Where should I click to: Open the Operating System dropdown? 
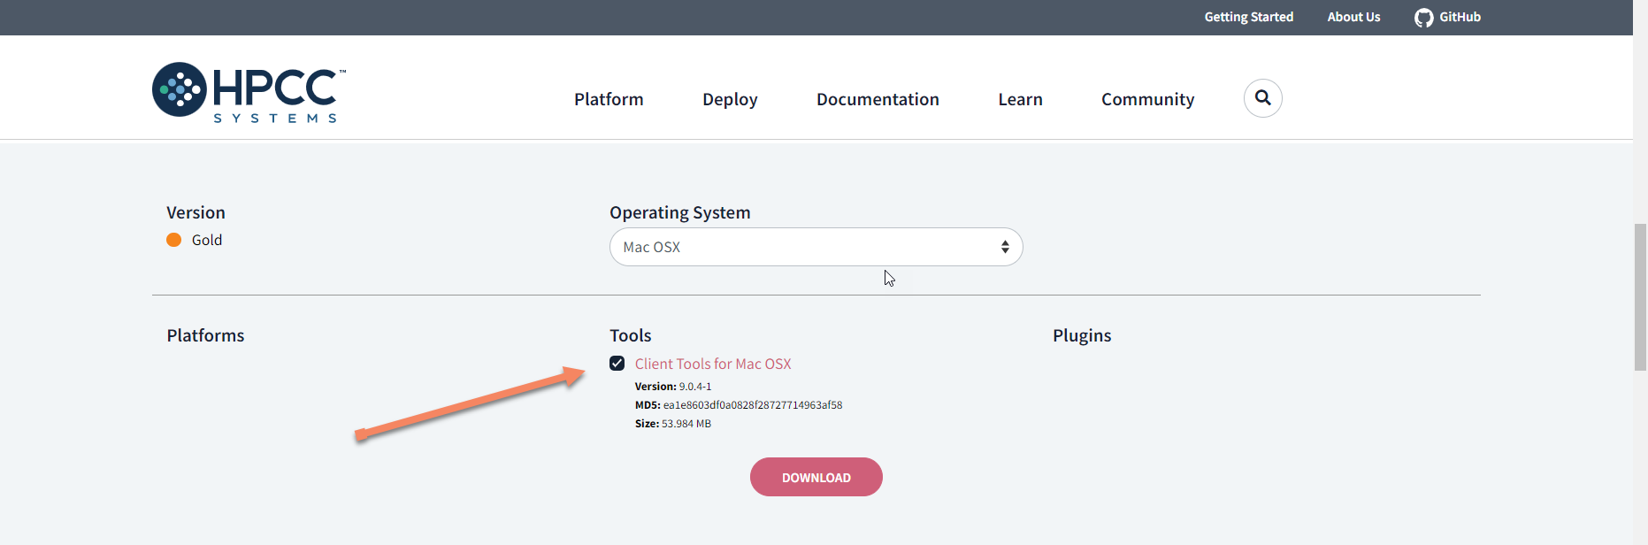(815, 247)
